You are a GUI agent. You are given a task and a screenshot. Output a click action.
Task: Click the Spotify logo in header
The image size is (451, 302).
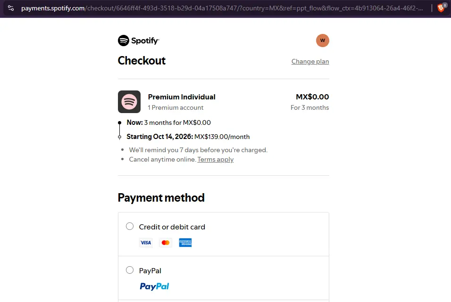pyautogui.click(x=138, y=41)
